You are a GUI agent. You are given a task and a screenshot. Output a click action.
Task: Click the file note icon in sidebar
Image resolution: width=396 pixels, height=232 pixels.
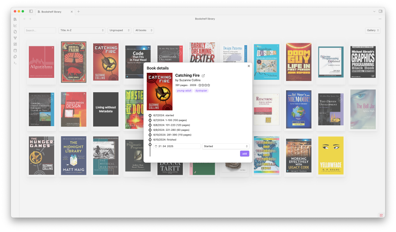coord(15,32)
